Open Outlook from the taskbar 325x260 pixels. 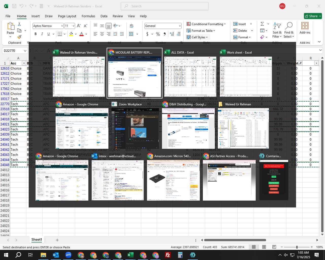click(56, 255)
